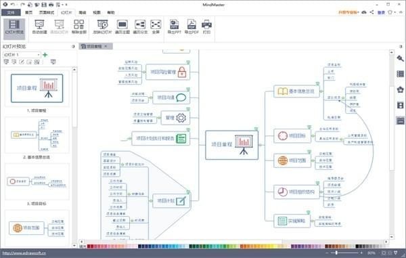406x258 pixels.
Task: Switch to the 视图 ribbon tab
Action: coord(97,12)
